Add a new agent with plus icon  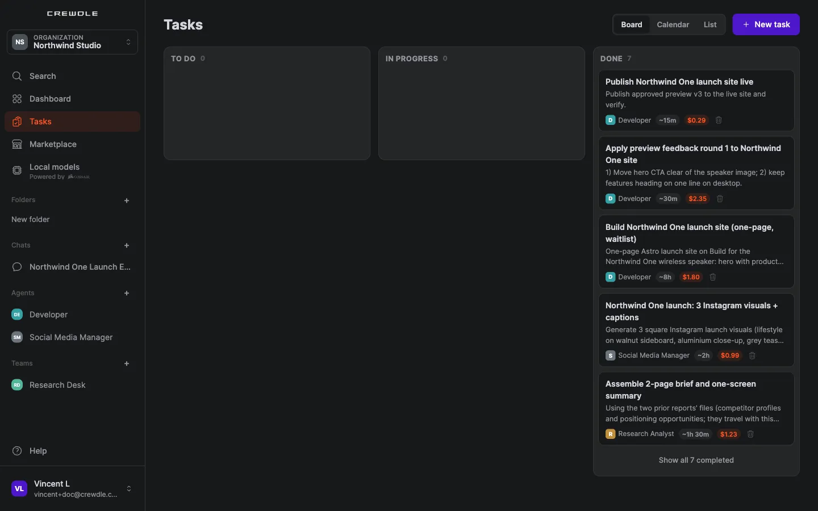tap(127, 294)
